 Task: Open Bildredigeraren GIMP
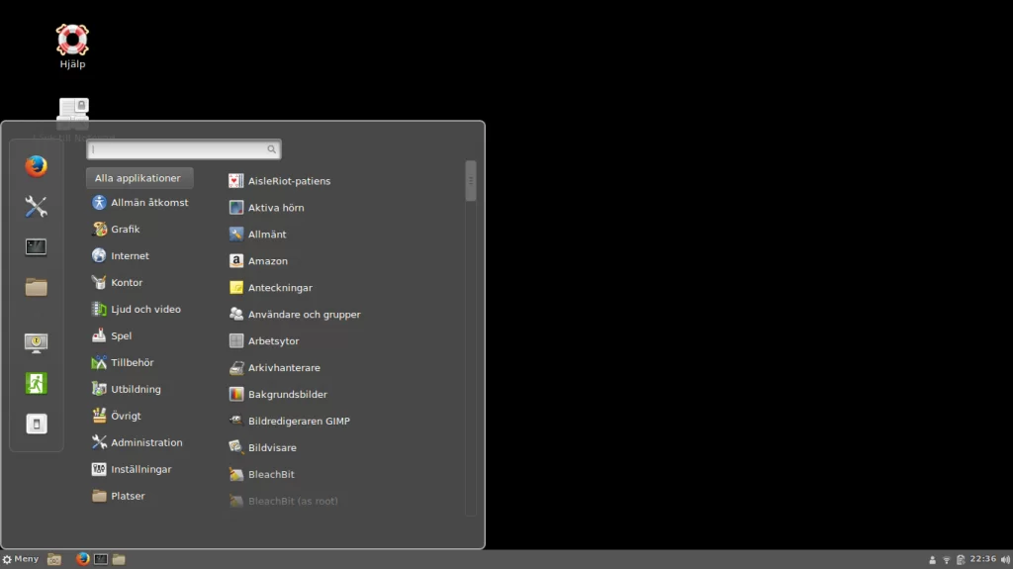298,421
